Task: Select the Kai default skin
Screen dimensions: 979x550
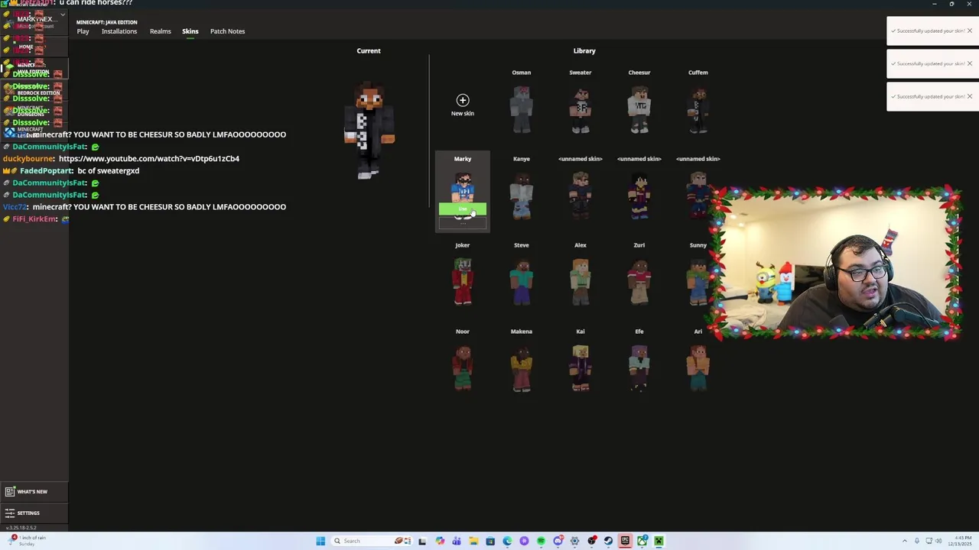Action: (581, 368)
